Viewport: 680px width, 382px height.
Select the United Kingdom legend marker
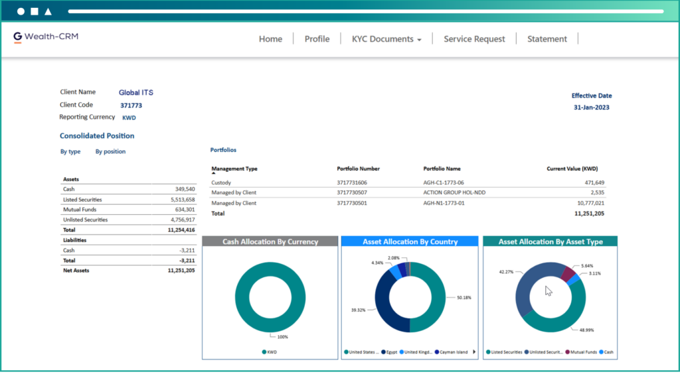401,352
